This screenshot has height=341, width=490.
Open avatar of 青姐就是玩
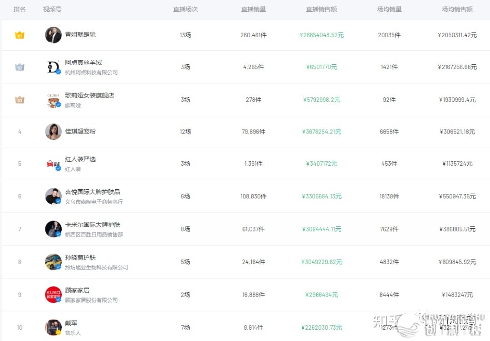pos(53,35)
